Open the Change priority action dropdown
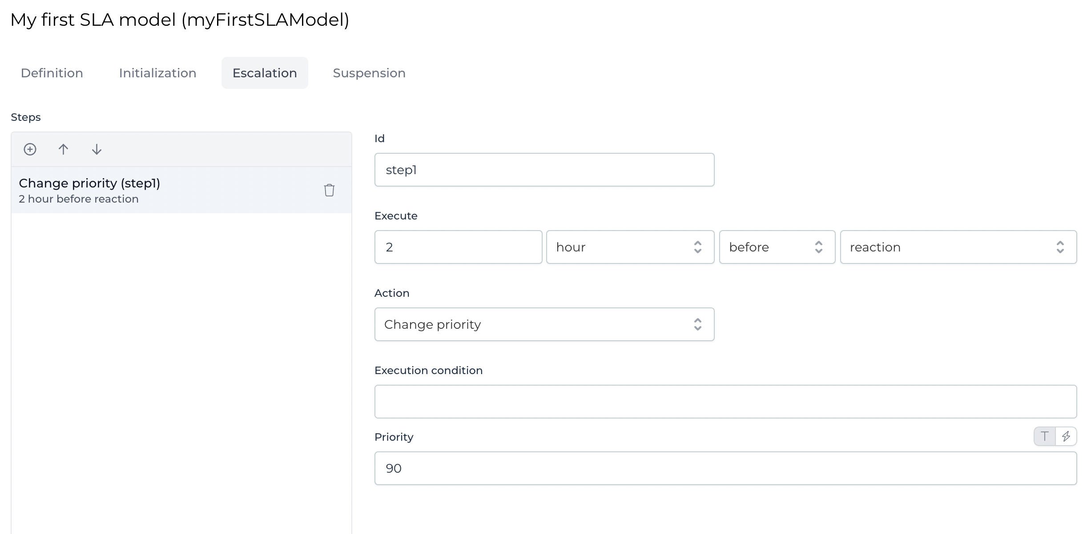The width and height of the screenshot is (1087, 534). click(x=544, y=324)
